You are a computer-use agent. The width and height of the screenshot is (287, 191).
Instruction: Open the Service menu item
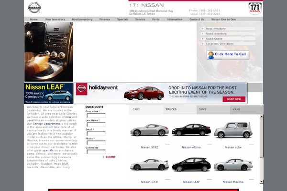click(140, 20)
